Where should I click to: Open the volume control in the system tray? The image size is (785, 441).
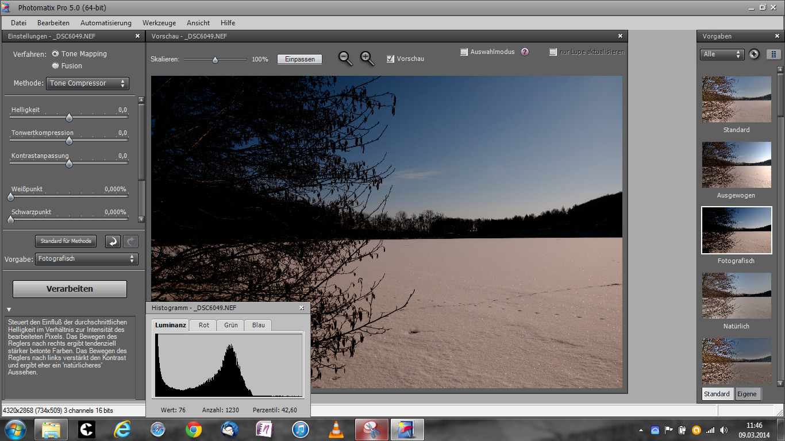[x=724, y=430]
